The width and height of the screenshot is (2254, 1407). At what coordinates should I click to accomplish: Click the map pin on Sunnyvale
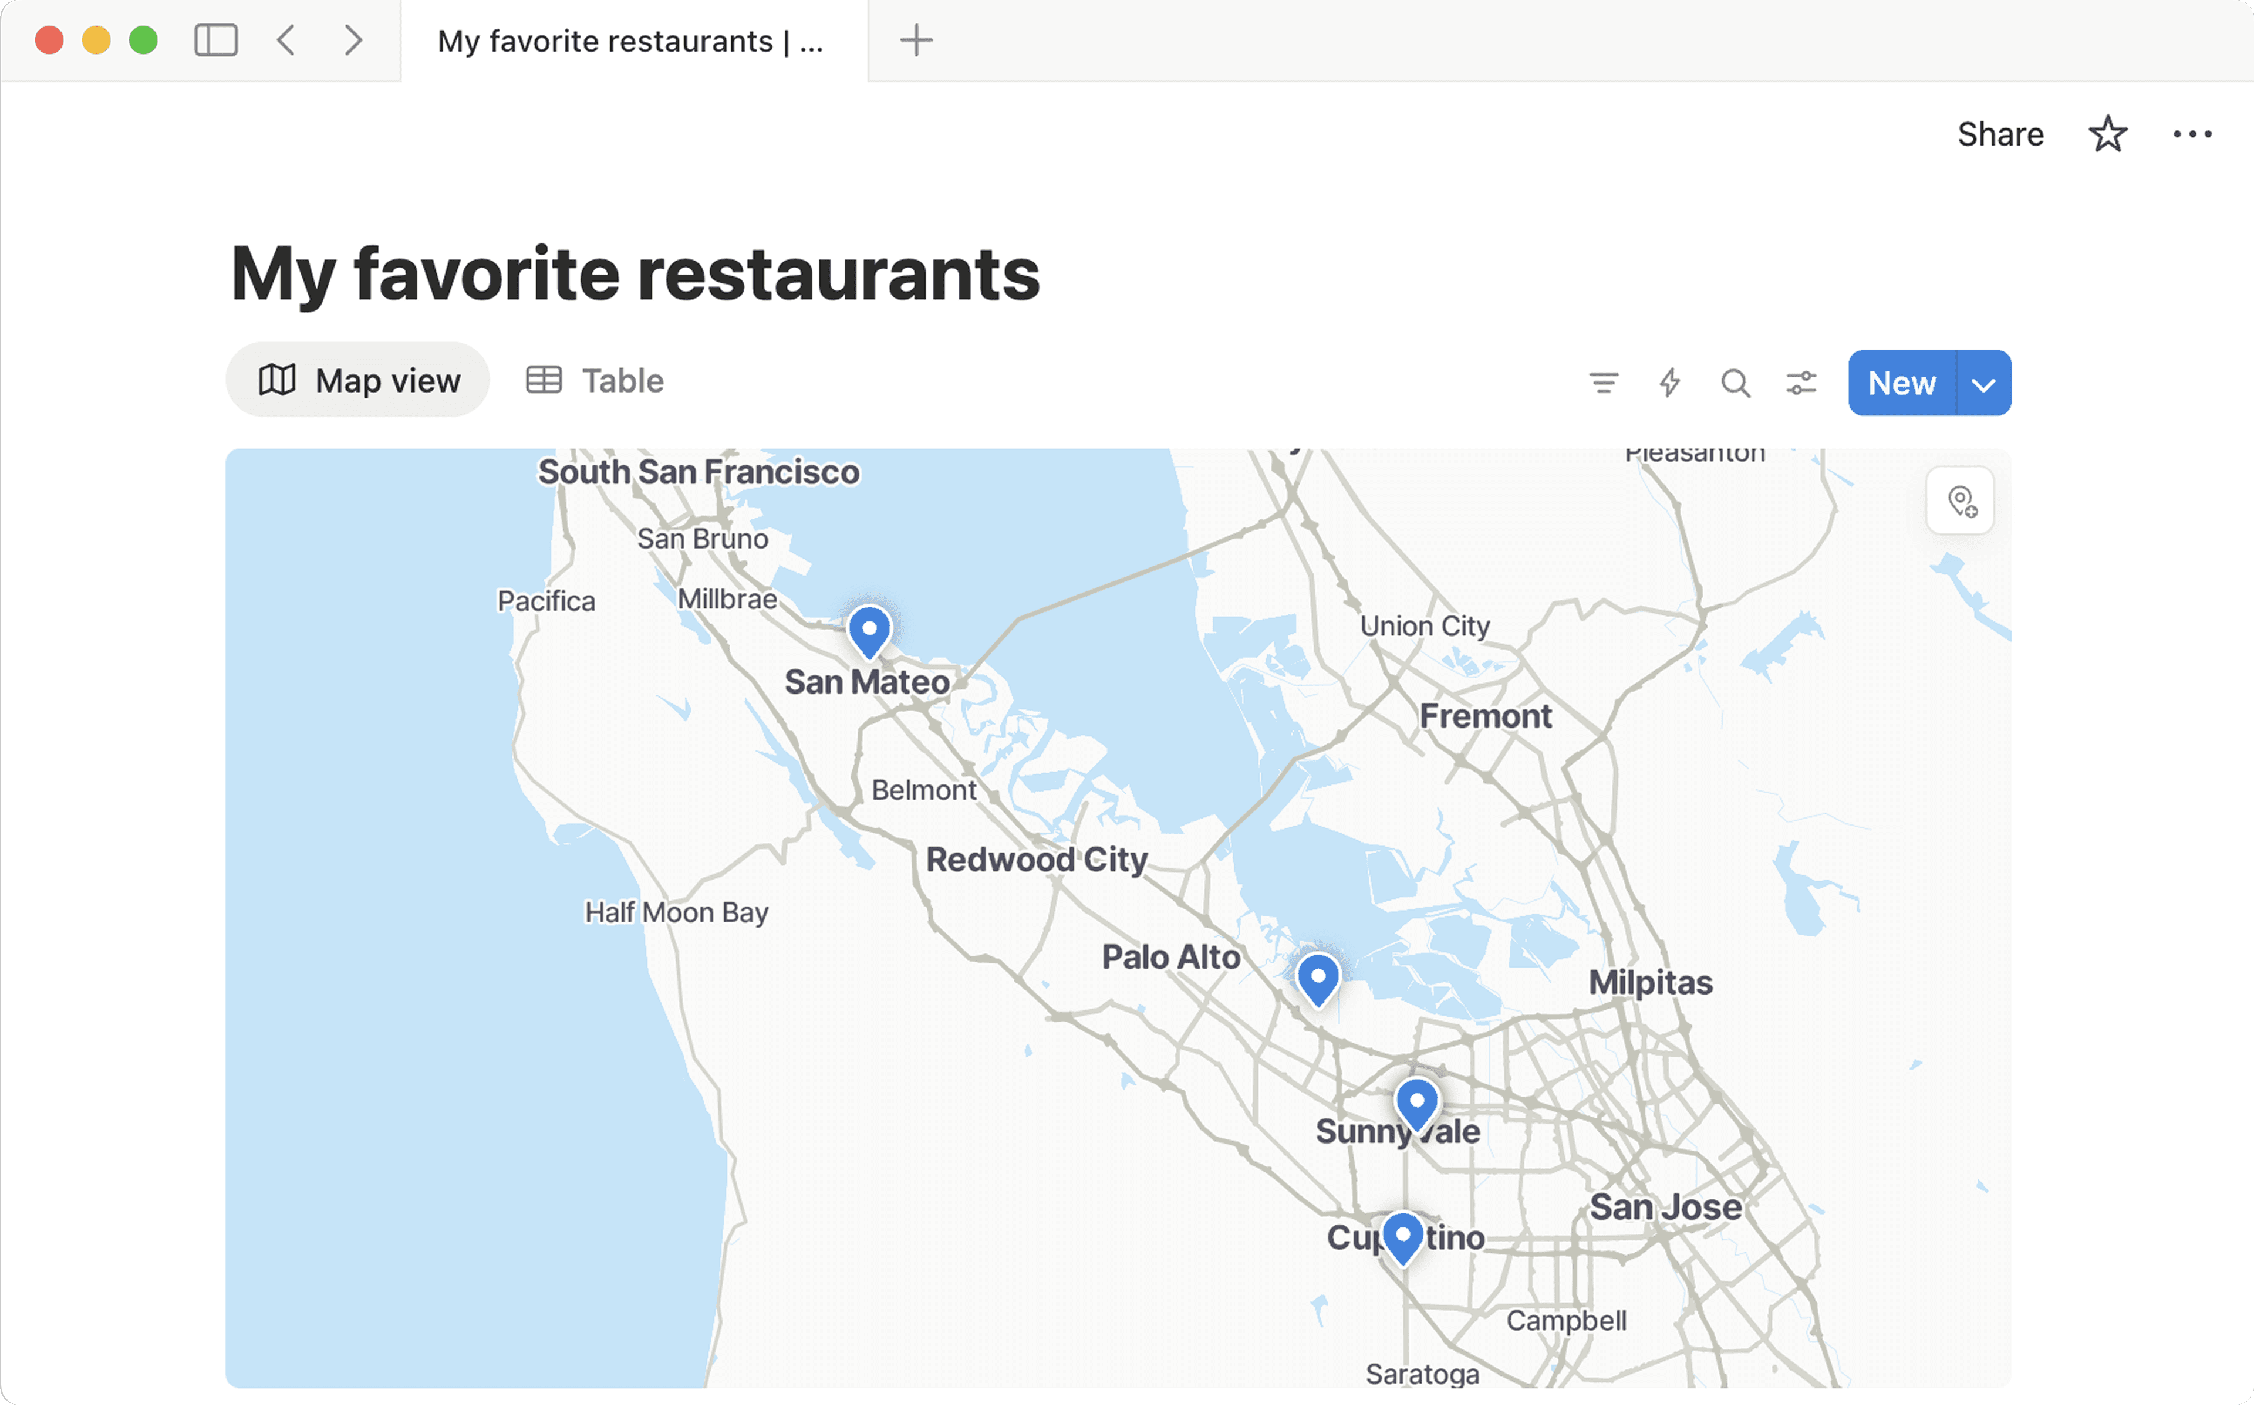click(x=1416, y=1102)
